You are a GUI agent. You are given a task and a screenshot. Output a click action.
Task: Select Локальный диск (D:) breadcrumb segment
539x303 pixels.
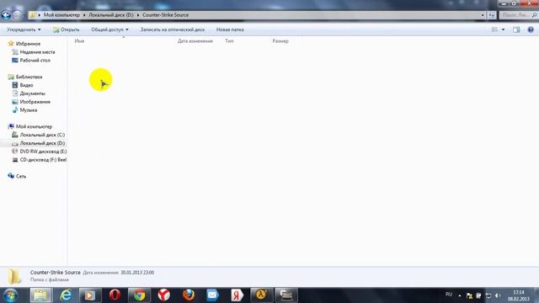[111, 15]
